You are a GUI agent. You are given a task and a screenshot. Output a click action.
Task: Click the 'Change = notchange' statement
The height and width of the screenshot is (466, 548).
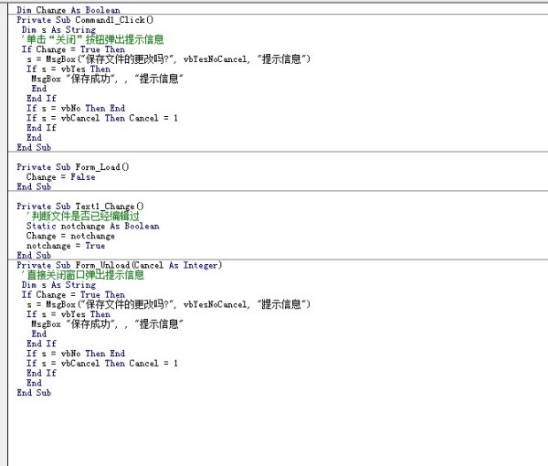point(70,236)
